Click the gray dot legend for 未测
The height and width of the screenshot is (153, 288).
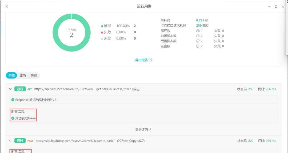coord(102,39)
